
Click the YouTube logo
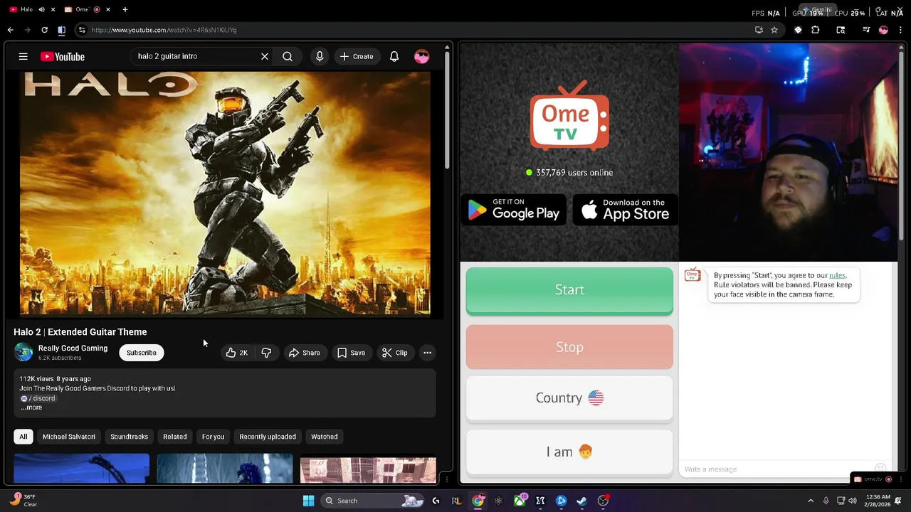[x=62, y=56]
